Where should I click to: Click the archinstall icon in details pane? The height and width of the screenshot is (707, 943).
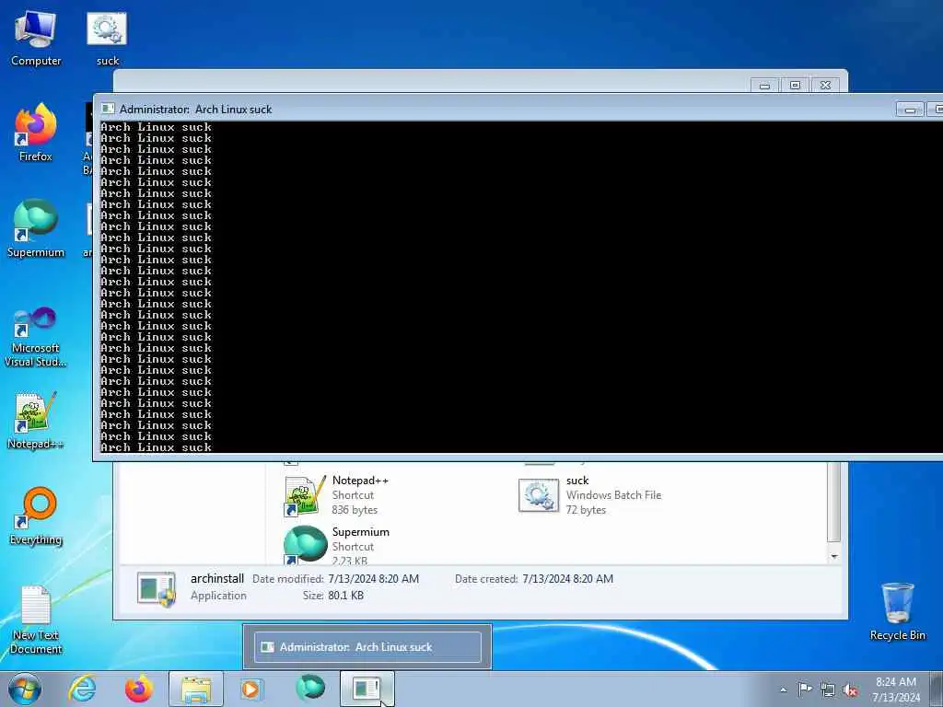[x=157, y=589]
